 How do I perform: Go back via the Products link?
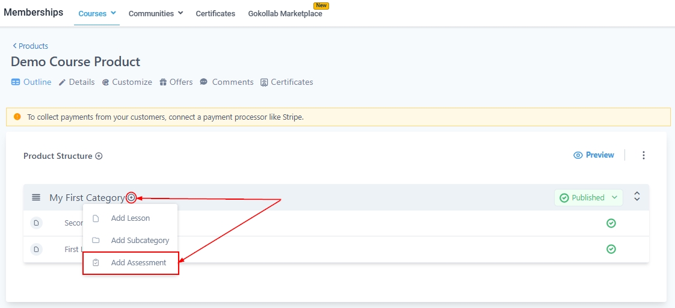tap(30, 46)
